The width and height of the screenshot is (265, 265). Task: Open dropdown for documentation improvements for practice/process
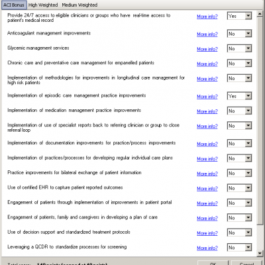point(240,144)
